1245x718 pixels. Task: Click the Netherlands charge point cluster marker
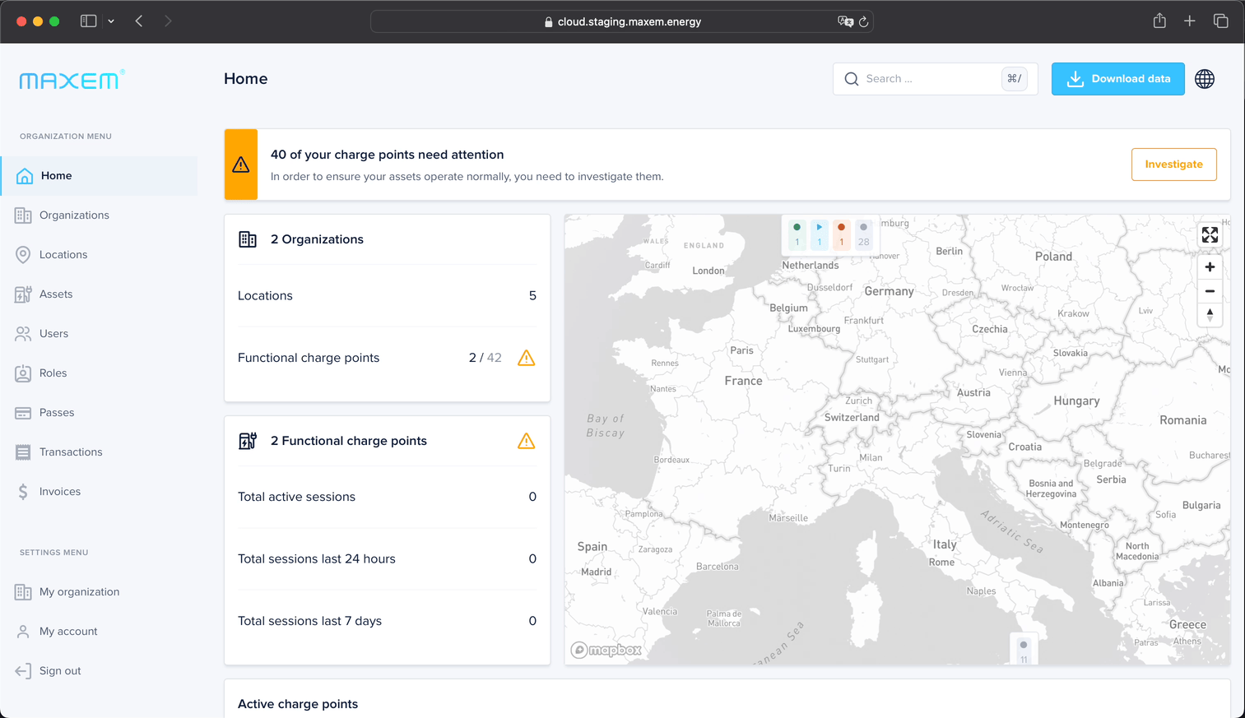830,234
